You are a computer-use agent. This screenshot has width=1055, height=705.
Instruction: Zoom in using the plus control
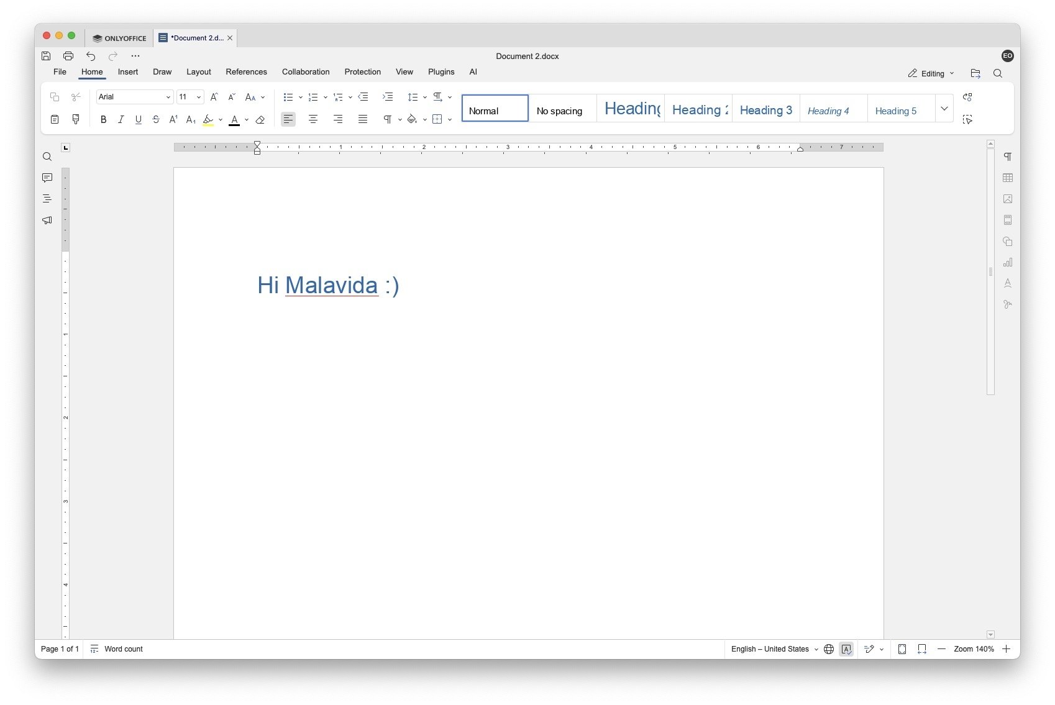[1007, 649]
